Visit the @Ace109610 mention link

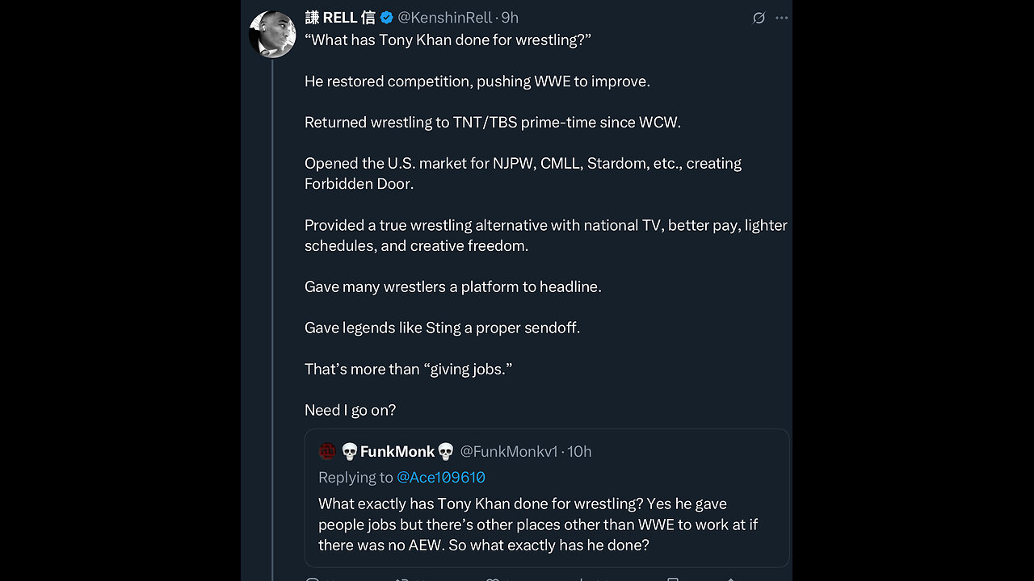[x=440, y=477]
